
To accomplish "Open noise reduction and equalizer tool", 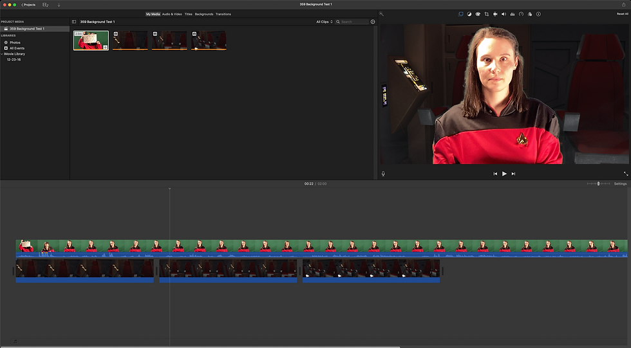I will pos(513,14).
